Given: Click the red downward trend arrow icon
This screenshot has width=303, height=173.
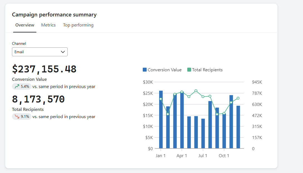Looking at the screenshot, I should [17, 116].
